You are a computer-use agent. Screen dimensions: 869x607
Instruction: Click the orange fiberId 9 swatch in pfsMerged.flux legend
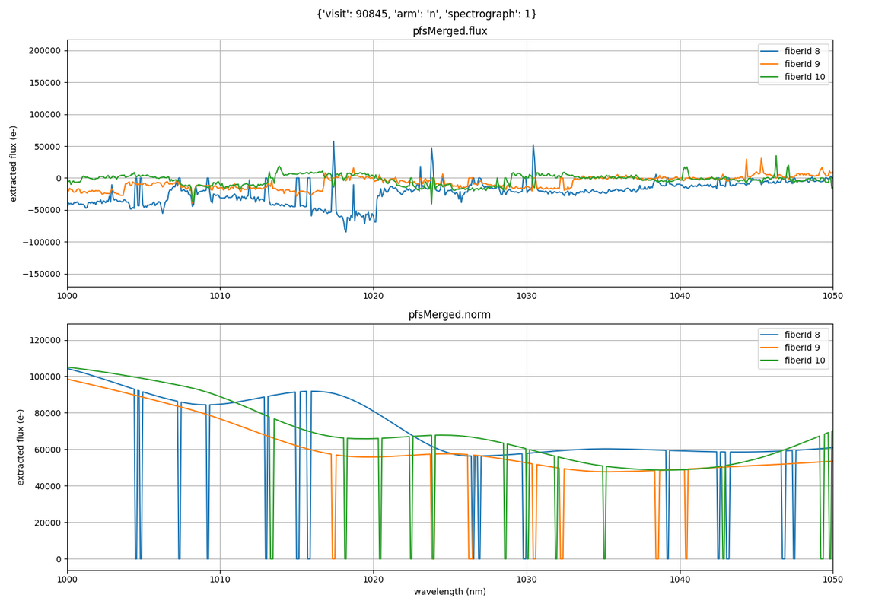click(771, 65)
